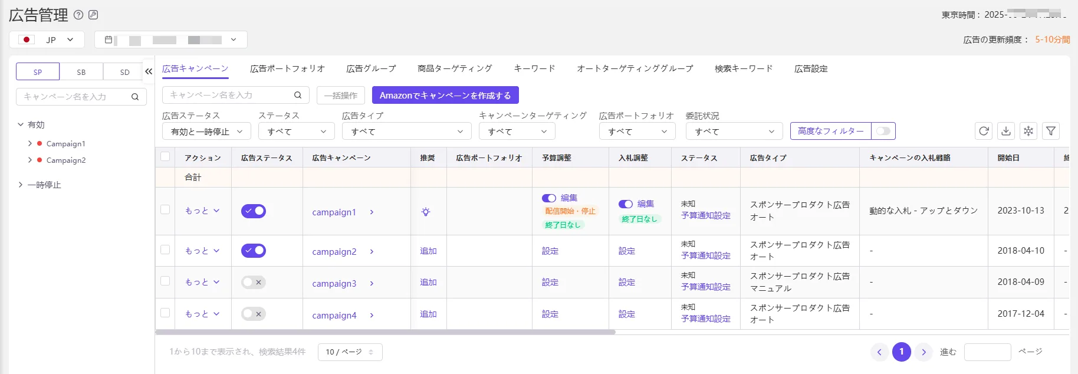The image size is (1078, 374).
Task: Go to the next page arrow
Action: click(924, 352)
